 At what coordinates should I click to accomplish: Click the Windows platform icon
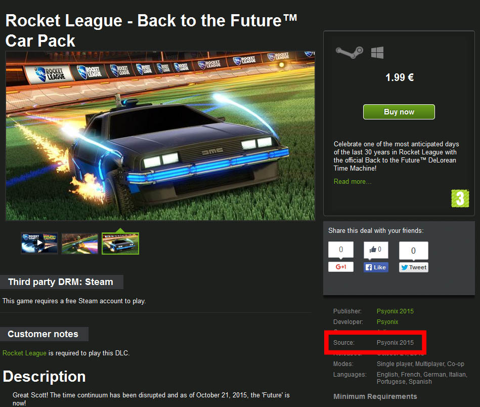click(377, 53)
